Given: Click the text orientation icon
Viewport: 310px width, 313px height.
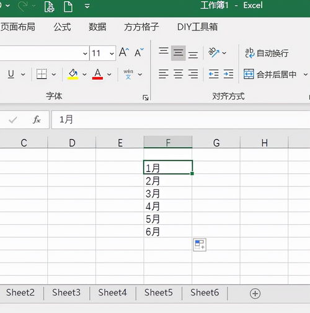Looking at the screenshot, I should (x=214, y=53).
